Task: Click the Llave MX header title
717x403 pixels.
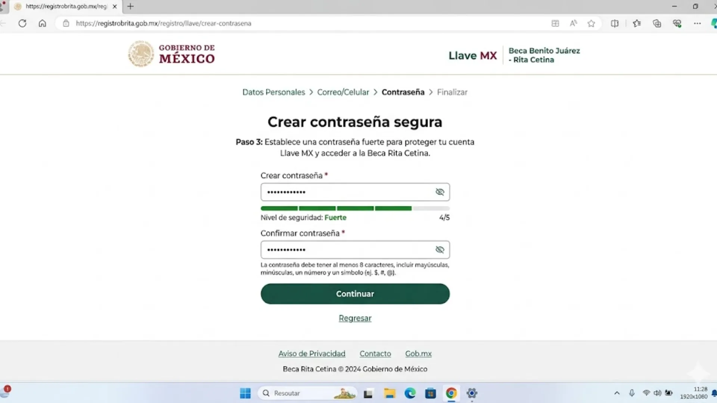Action: click(x=472, y=56)
